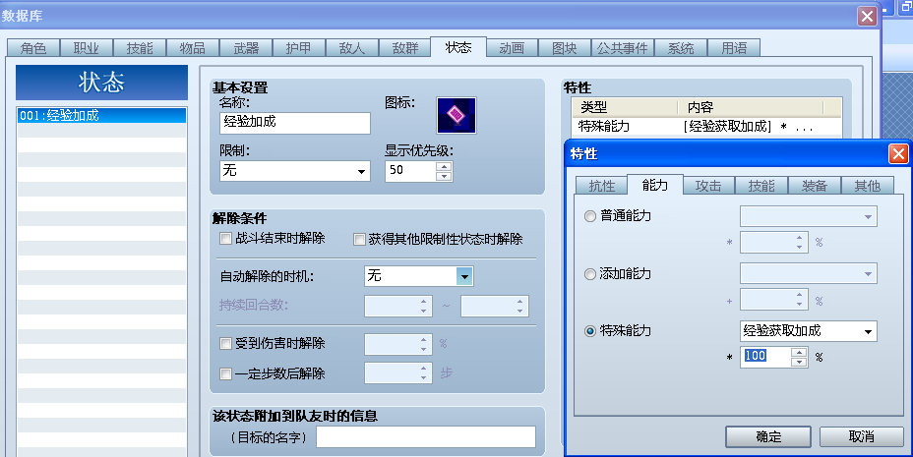Viewport: 913px width, 457px height.
Task: Close the 特性 dialog window
Action: (898, 154)
